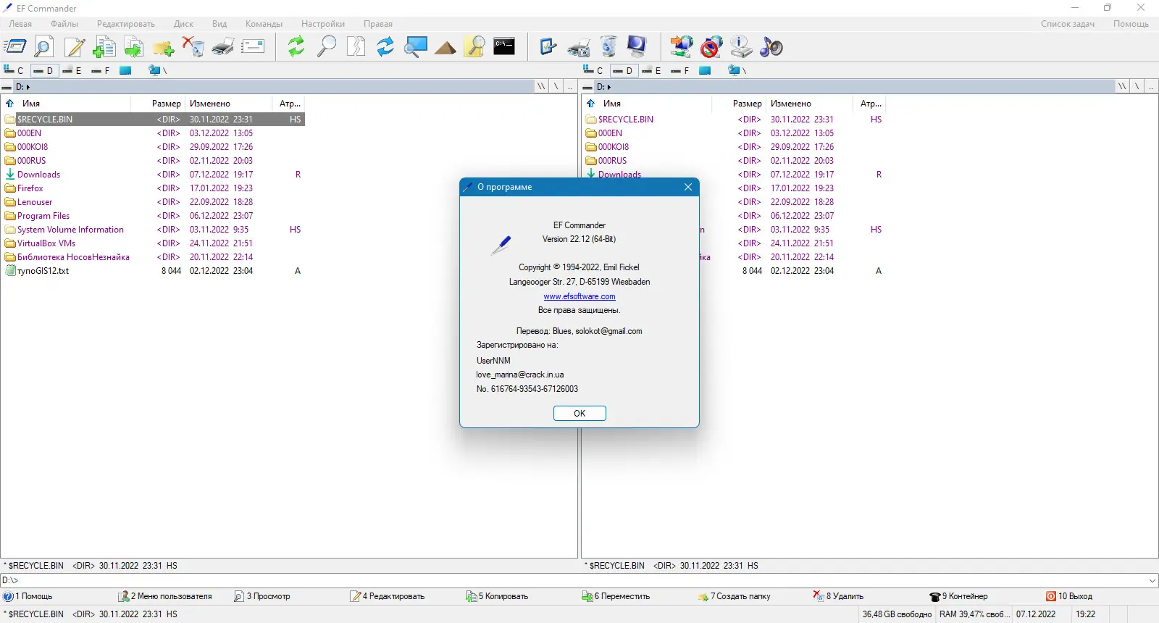
Task: Click the copy files toolbar icon
Action: pos(104,47)
